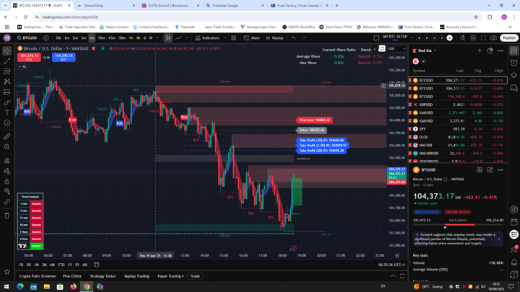Remove drawings with the trash icon
The height and width of the screenshot is (292, 520).
7,216
